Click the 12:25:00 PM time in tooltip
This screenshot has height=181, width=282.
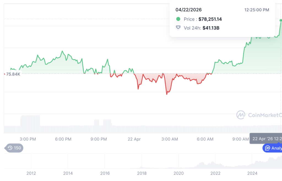tap(257, 10)
